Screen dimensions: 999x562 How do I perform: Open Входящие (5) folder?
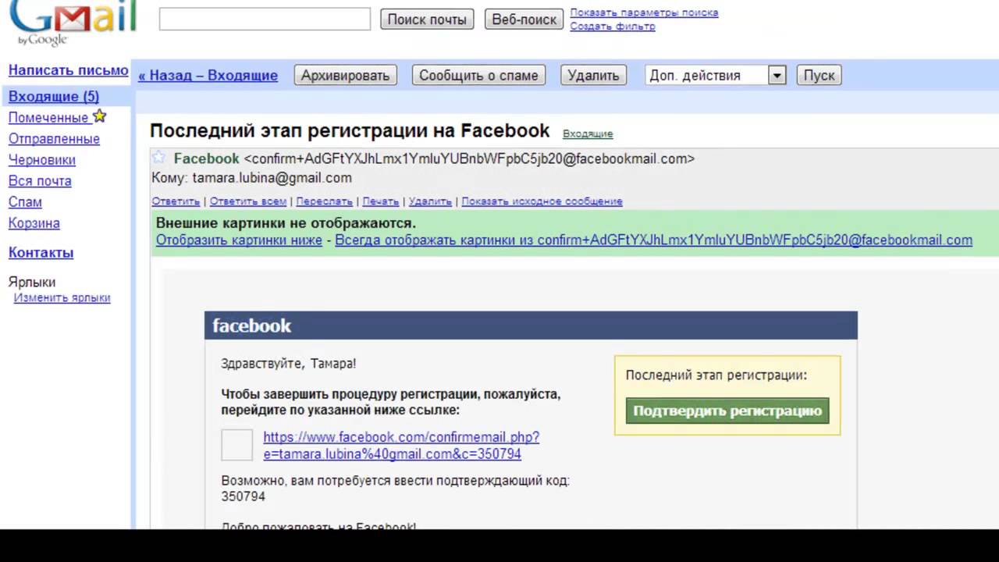tap(54, 97)
